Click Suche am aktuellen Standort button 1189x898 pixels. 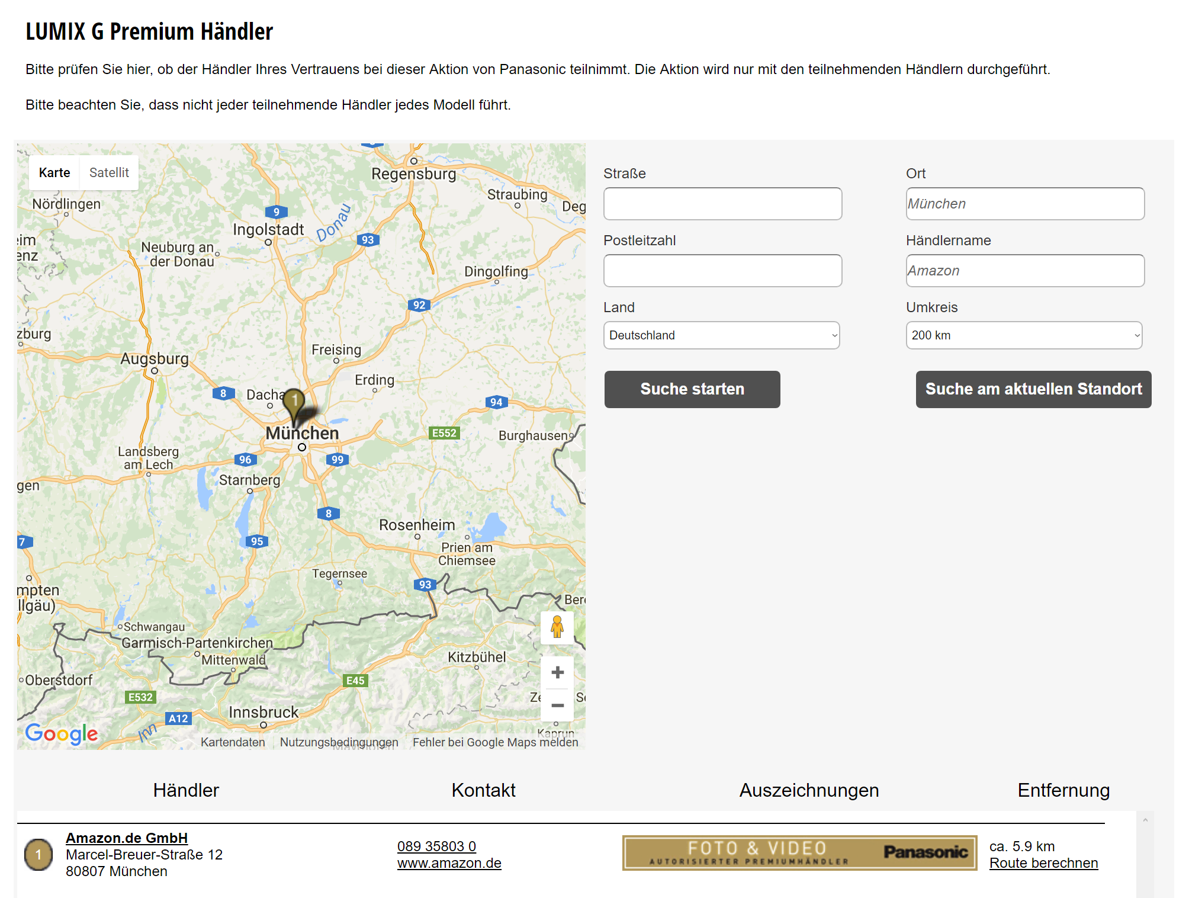[x=1033, y=389]
